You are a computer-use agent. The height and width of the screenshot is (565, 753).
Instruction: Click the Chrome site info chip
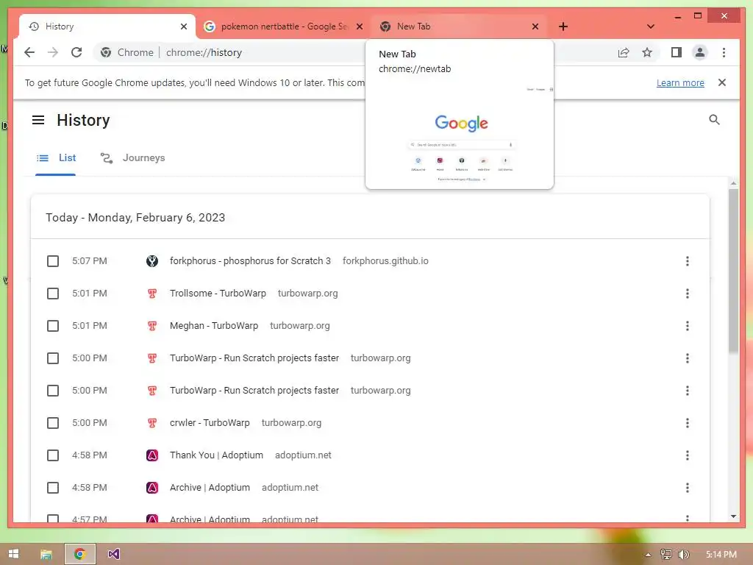127,52
